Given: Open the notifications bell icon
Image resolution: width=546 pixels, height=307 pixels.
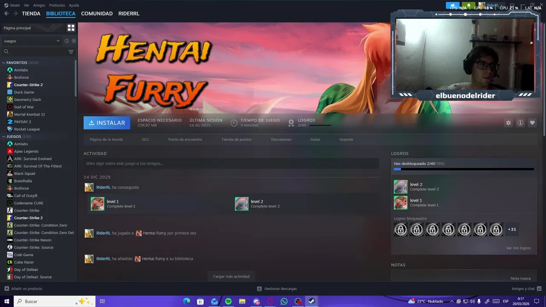Looking at the screenshot, I should pyautogui.click(x=468, y=6).
